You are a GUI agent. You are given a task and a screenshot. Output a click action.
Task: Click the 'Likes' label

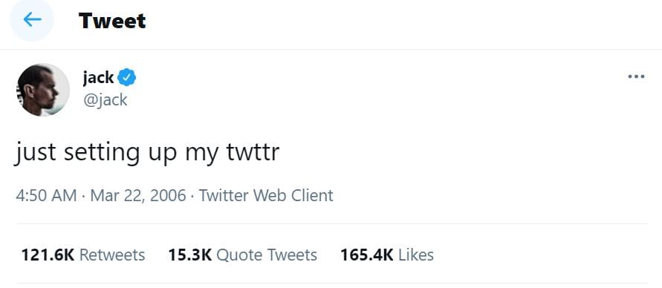416,255
